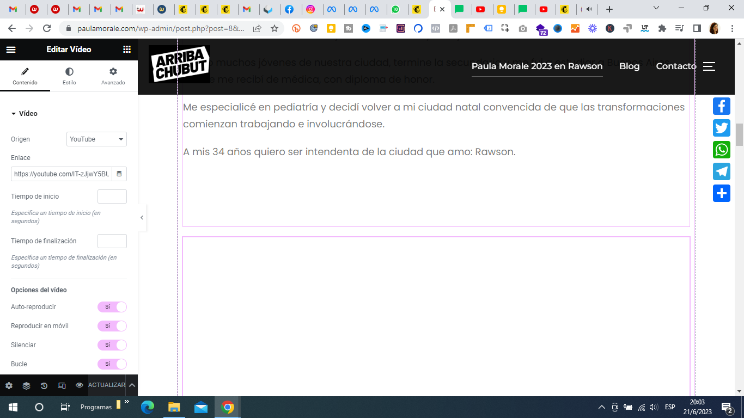Click the Me especialicé en pediatría paragraph

pyautogui.click(x=434, y=115)
